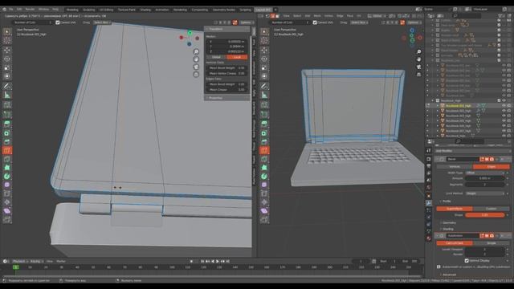Select the Cursor tool in left viewport
Screen dimensions: 514x289
[7, 40]
